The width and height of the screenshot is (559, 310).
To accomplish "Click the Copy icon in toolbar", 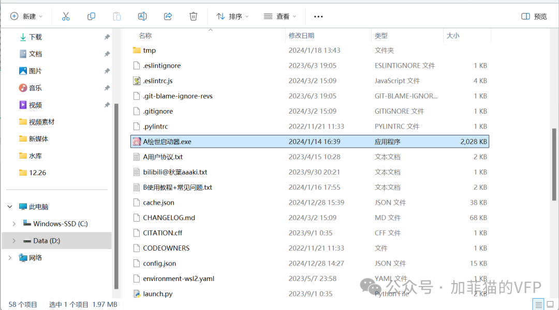I will coord(91,17).
